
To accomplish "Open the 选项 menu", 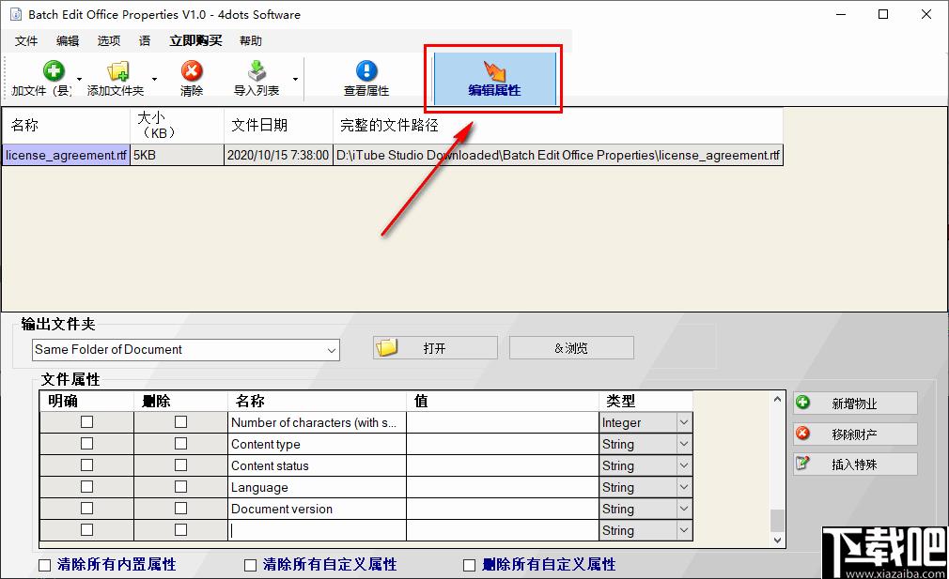I will click(109, 40).
